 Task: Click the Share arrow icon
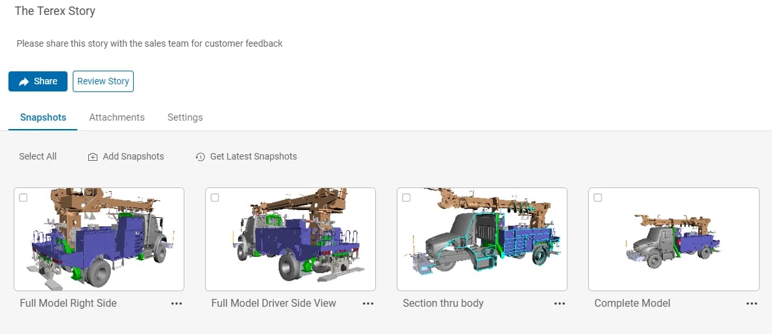click(x=24, y=82)
